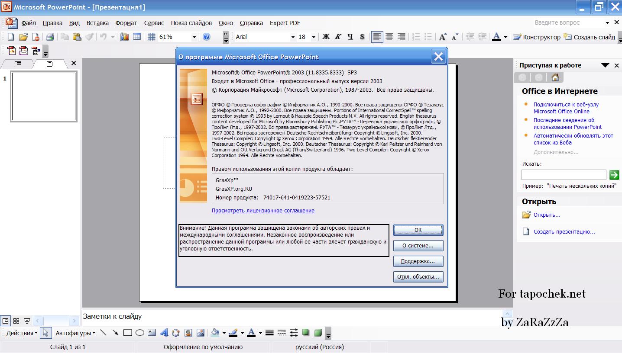Toggle text shadow S

tap(362, 37)
